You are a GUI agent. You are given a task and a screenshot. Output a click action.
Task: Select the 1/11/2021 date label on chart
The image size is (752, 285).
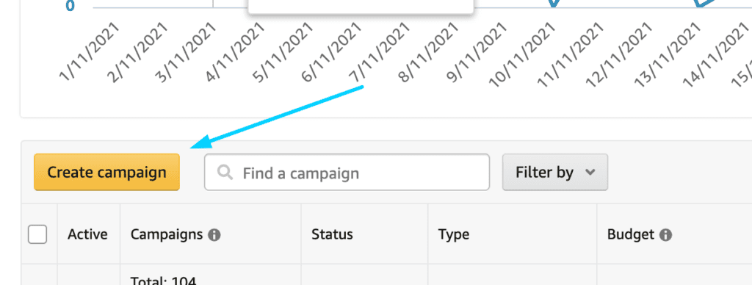pos(89,52)
